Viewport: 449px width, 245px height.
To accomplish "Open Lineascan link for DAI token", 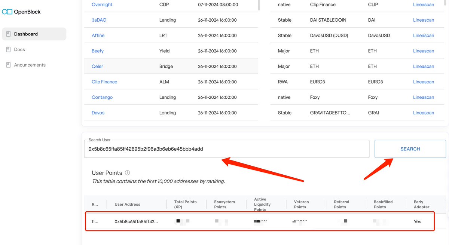I will pos(424,20).
